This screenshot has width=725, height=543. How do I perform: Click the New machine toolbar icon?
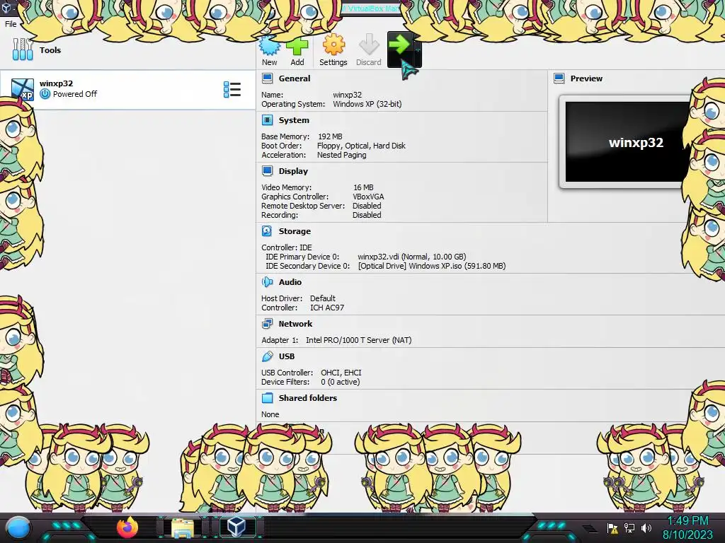click(270, 50)
